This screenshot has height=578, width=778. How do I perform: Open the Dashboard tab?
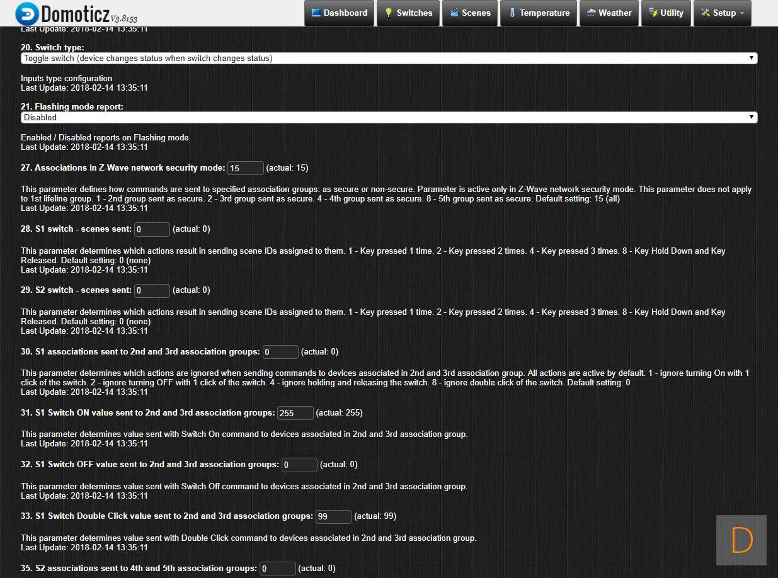click(339, 13)
